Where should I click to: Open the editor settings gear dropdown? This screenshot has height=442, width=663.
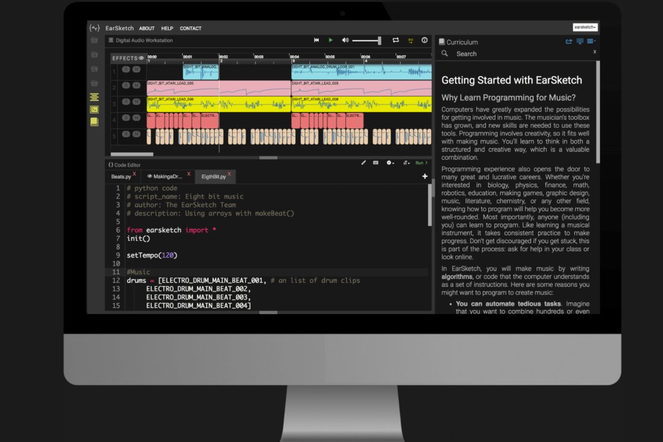pyautogui.click(x=390, y=163)
